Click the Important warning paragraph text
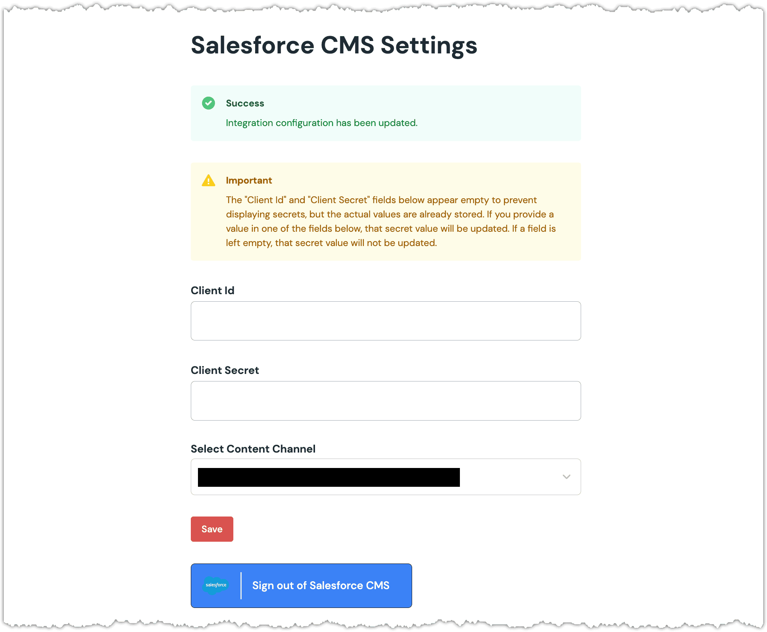The height and width of the screenshot is (632, 767). (x=391, y=221)
